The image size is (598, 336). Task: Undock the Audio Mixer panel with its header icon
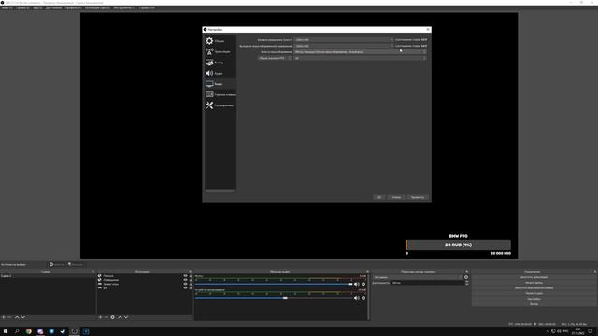click(367, 272)
